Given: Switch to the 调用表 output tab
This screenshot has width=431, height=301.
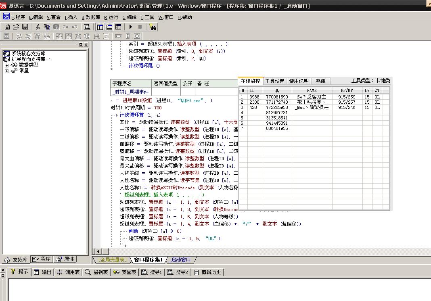Looking at the screenshot, I should coord(69,272).
